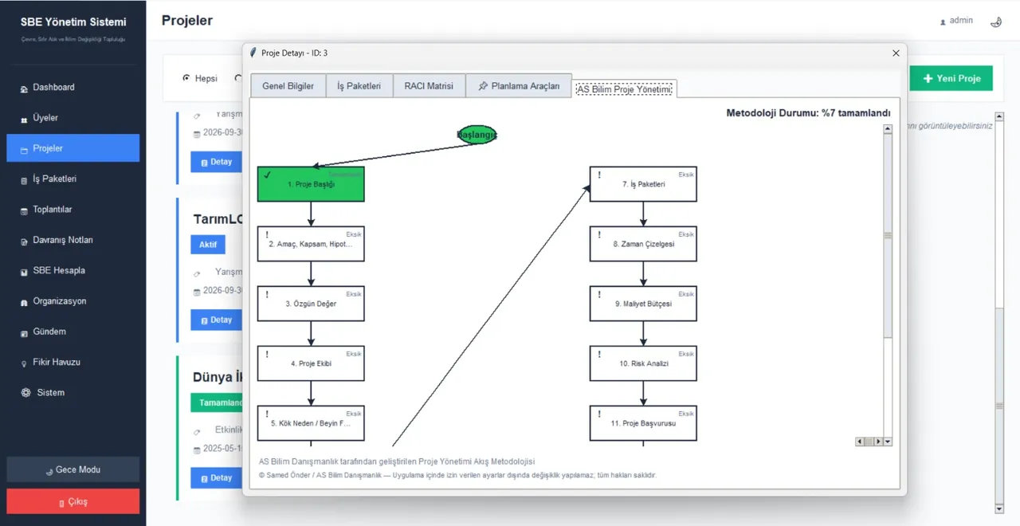This screenshot has width=1020, height=526.
Task: Click the Organizasyon icon in sidebar
Action: pyautogui.click(x=24, y=302)
